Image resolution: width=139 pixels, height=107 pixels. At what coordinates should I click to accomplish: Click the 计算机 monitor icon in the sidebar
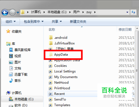point(8,93)
